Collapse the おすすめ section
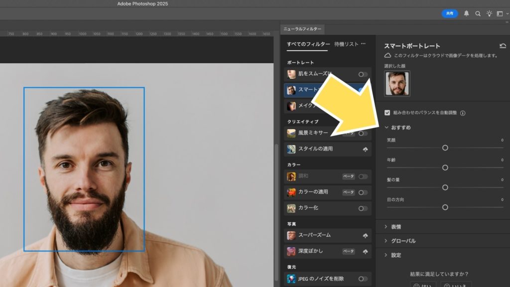 pyautogui.click(x=386, y=128)
